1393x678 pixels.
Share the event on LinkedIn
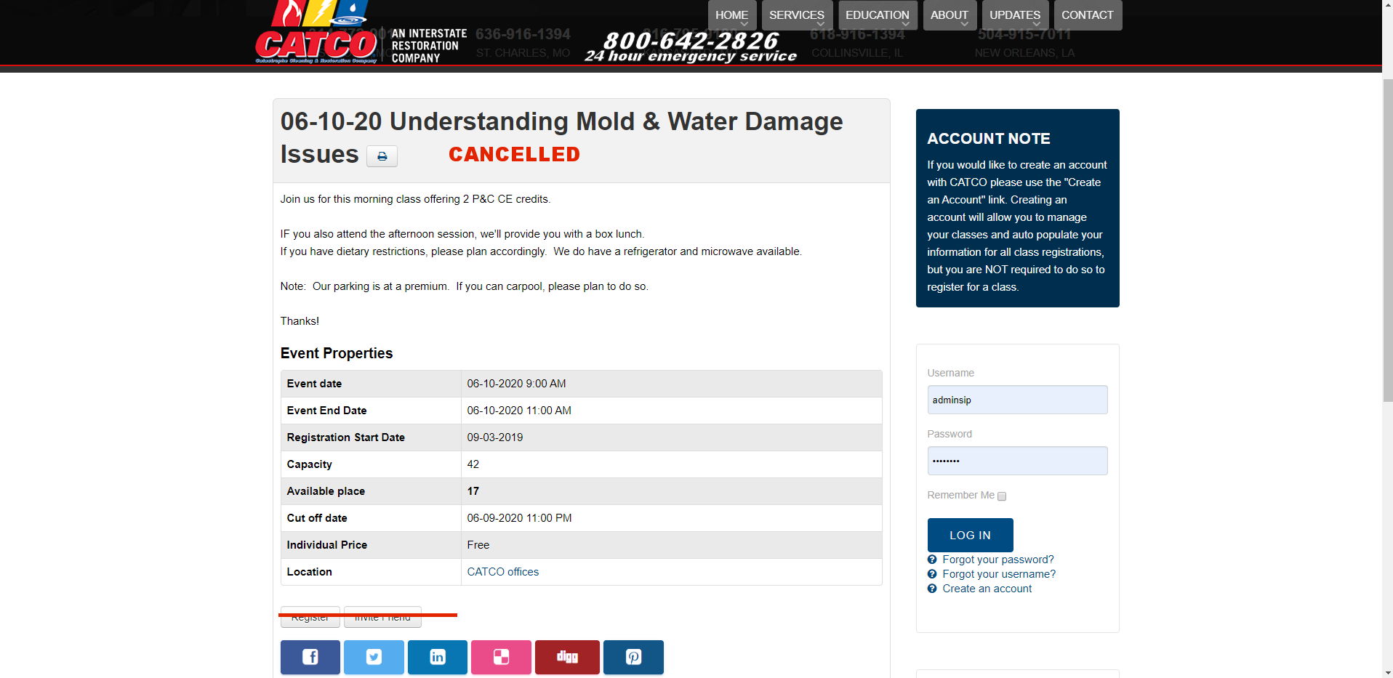437,657
